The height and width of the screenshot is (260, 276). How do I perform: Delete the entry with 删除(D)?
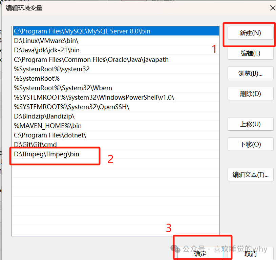pyautogui.click(x=250, y=94)
